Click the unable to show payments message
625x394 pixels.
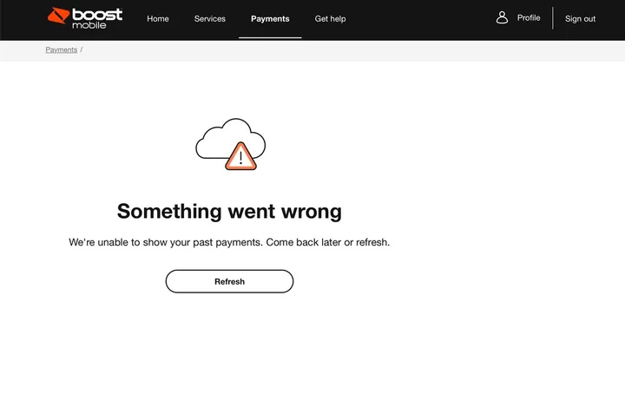[x=229, y=242]
